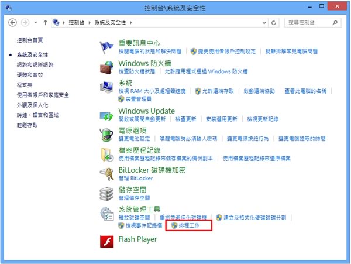351x264 pixels.
Task: Click shield icon beside 裝置管理員
Action: (x=121, y=99)
